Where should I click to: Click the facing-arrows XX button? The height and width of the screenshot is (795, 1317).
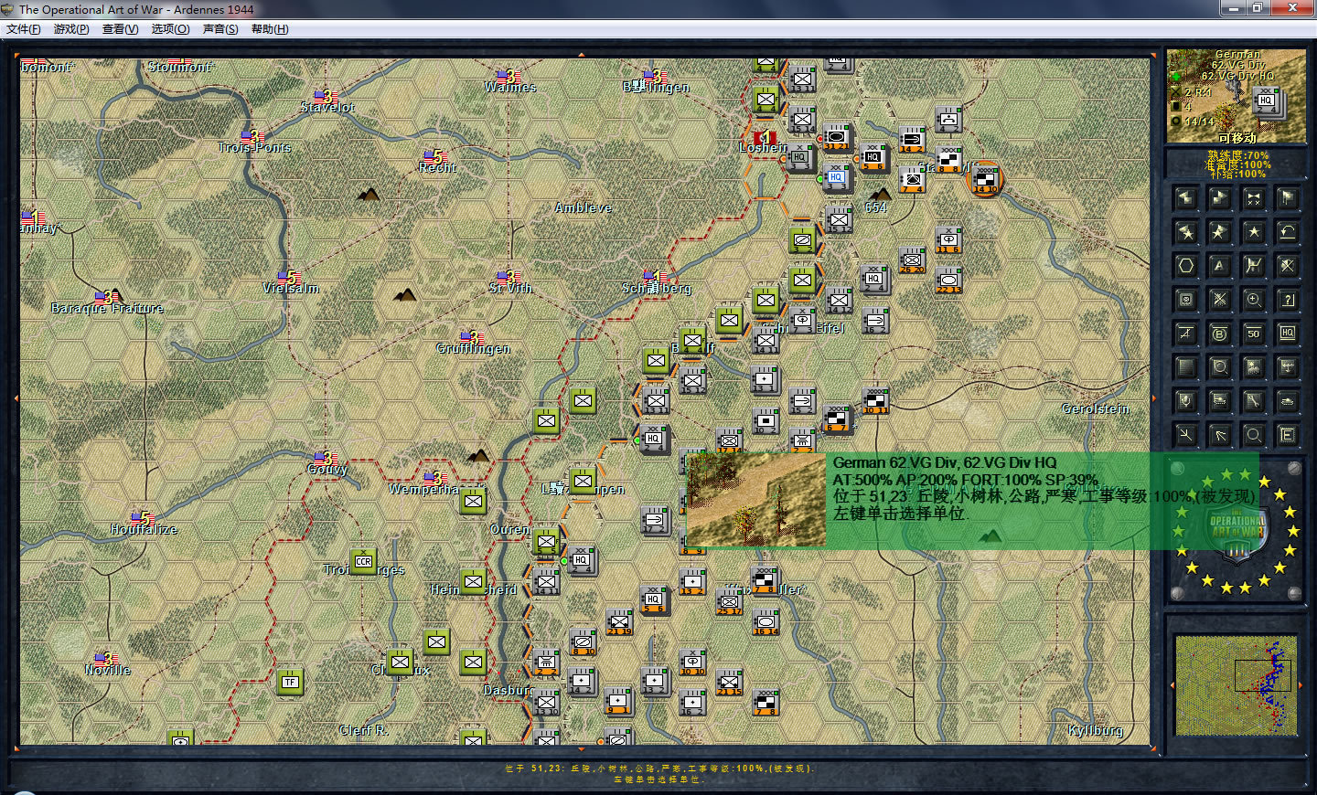pos(1254,198)
